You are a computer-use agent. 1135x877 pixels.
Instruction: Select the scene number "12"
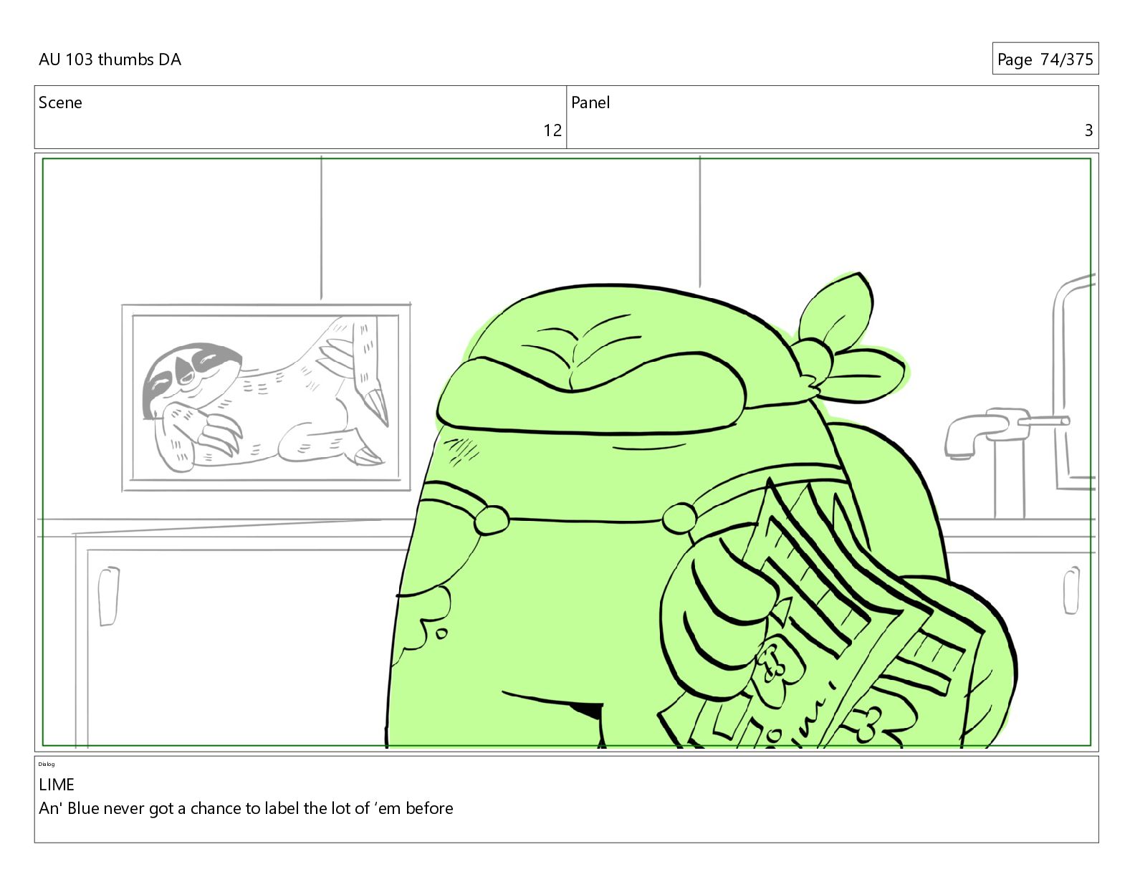tap(552, 130)
